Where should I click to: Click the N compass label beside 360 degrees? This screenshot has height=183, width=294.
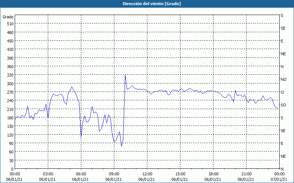(282, 67)
